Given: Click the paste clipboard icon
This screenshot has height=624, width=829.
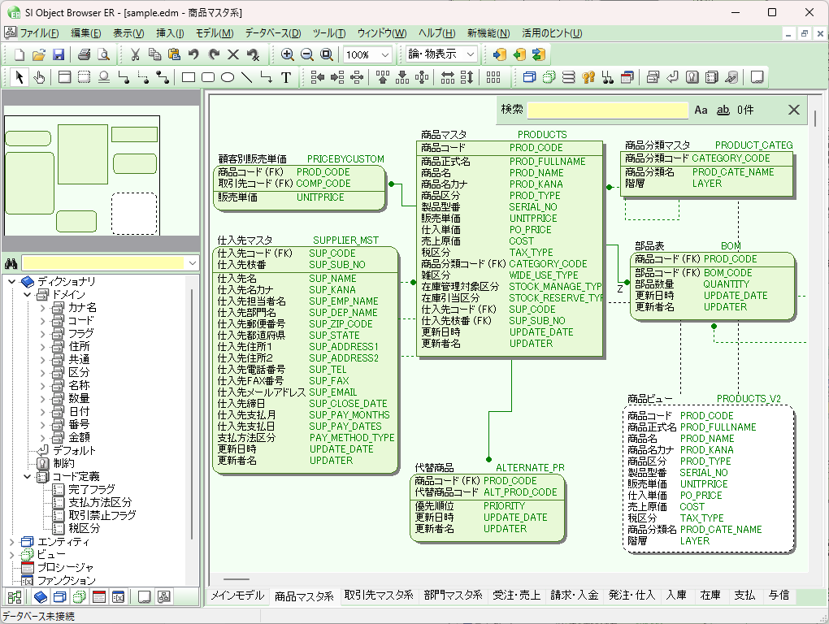Looking at the screenshot, I should pos(174,54).
